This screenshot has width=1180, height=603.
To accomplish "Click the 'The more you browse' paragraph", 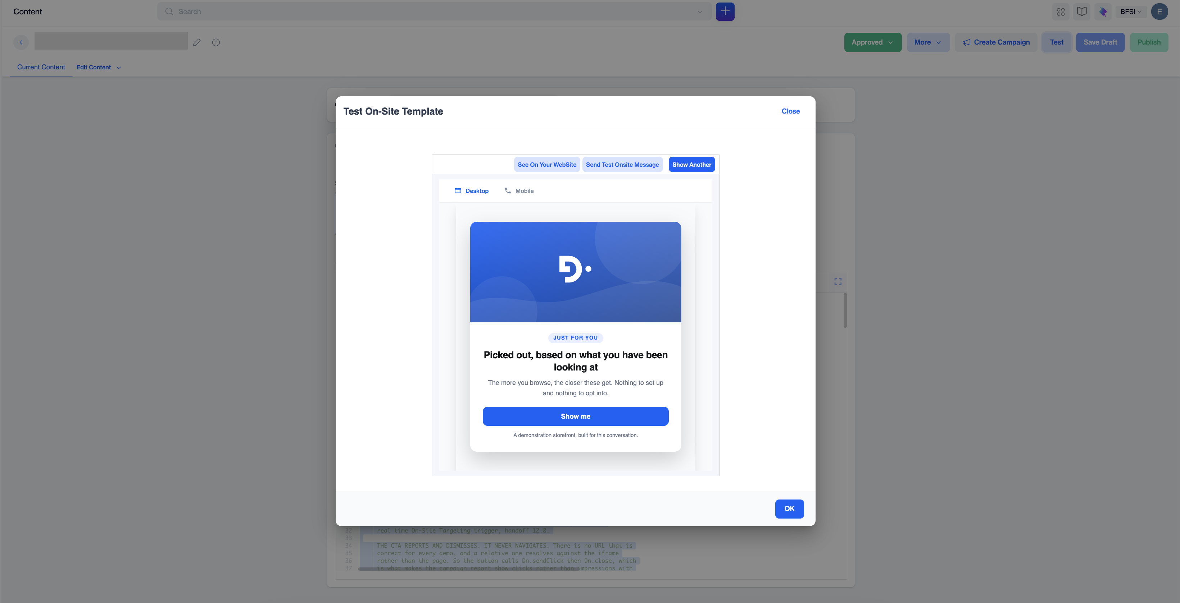I will pos(575,388).
